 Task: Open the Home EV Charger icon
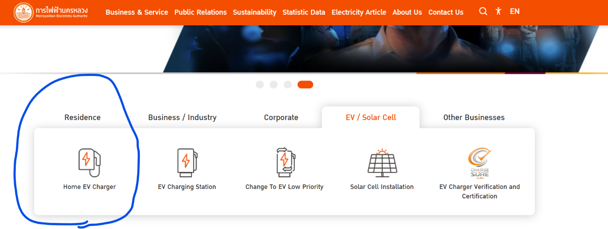click(90, 162)
